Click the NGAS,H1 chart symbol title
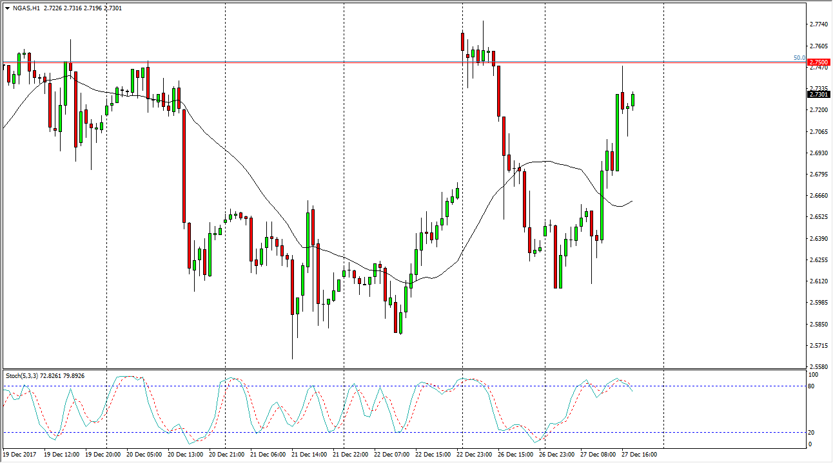This screenshot has width=833, height=463. [x=27, y=8]
